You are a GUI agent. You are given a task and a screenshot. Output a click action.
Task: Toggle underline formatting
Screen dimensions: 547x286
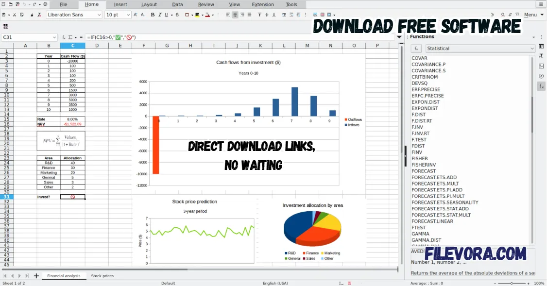click(167, 15)
